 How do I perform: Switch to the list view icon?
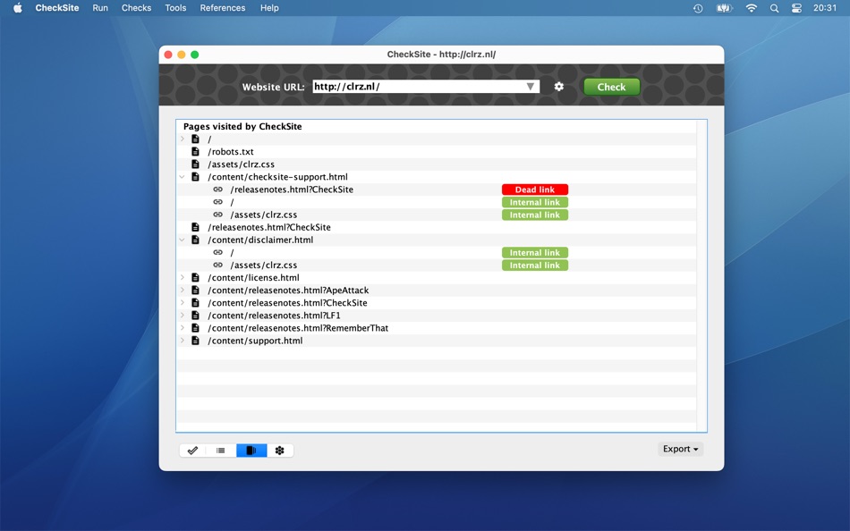point(221,451)
